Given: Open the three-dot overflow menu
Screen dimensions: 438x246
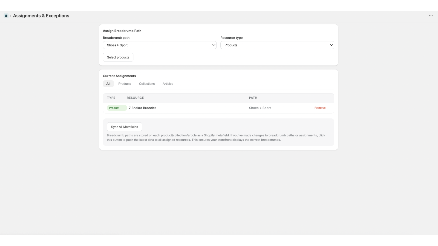Looking at the screenshot, I should (x=431, y=16).
